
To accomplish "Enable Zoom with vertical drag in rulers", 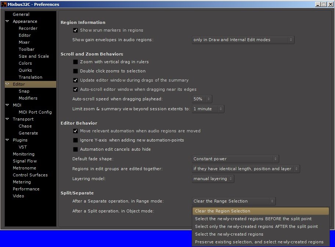I will click(75, 62).
